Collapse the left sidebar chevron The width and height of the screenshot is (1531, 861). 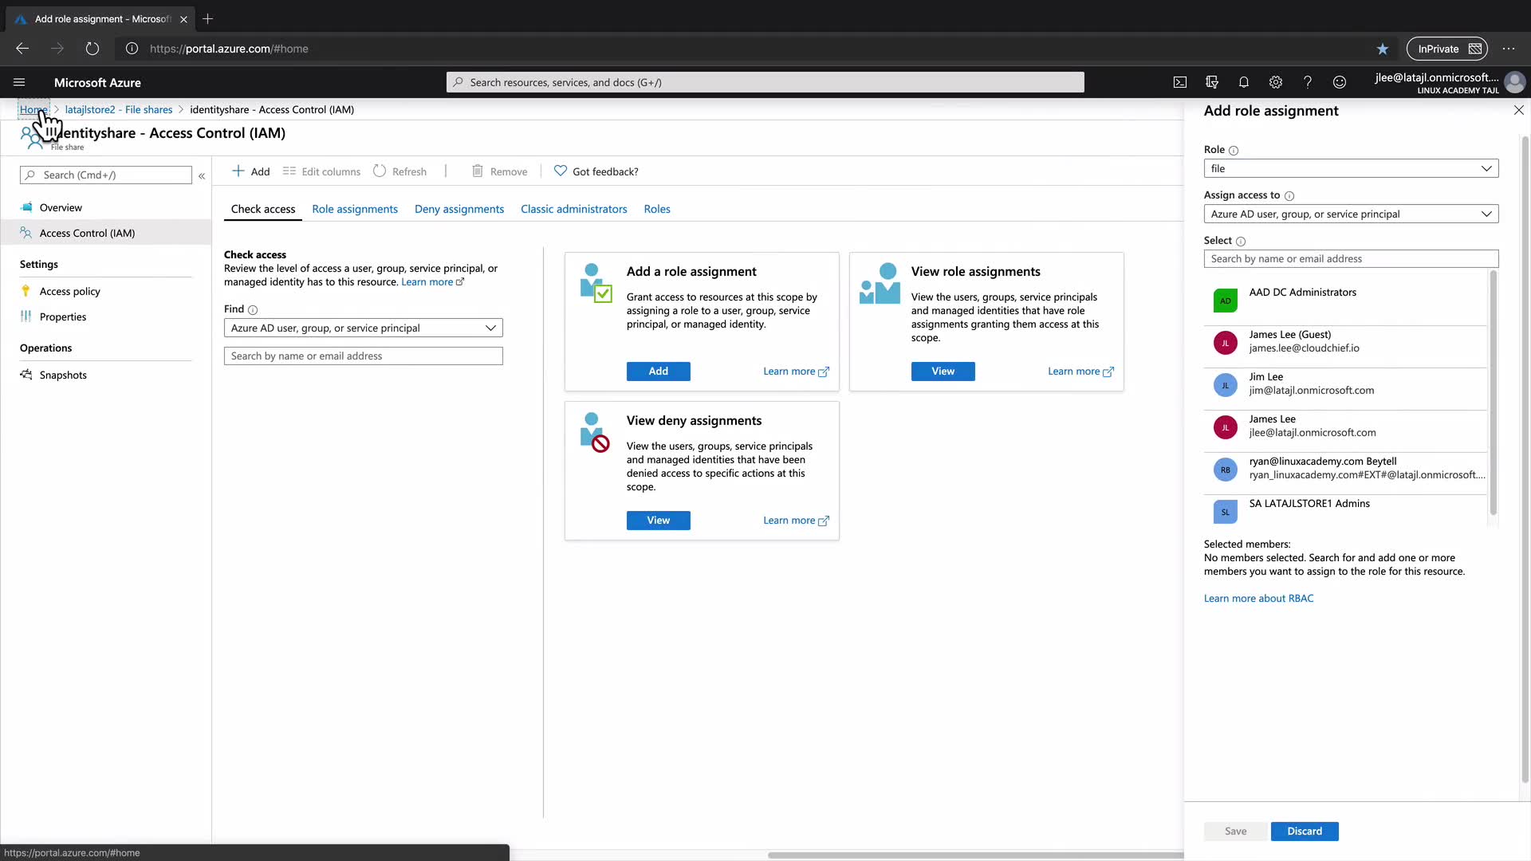pos(202,175)
